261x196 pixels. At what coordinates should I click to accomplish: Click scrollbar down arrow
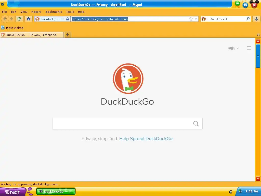pyautogui.click(x=258, y=178)
